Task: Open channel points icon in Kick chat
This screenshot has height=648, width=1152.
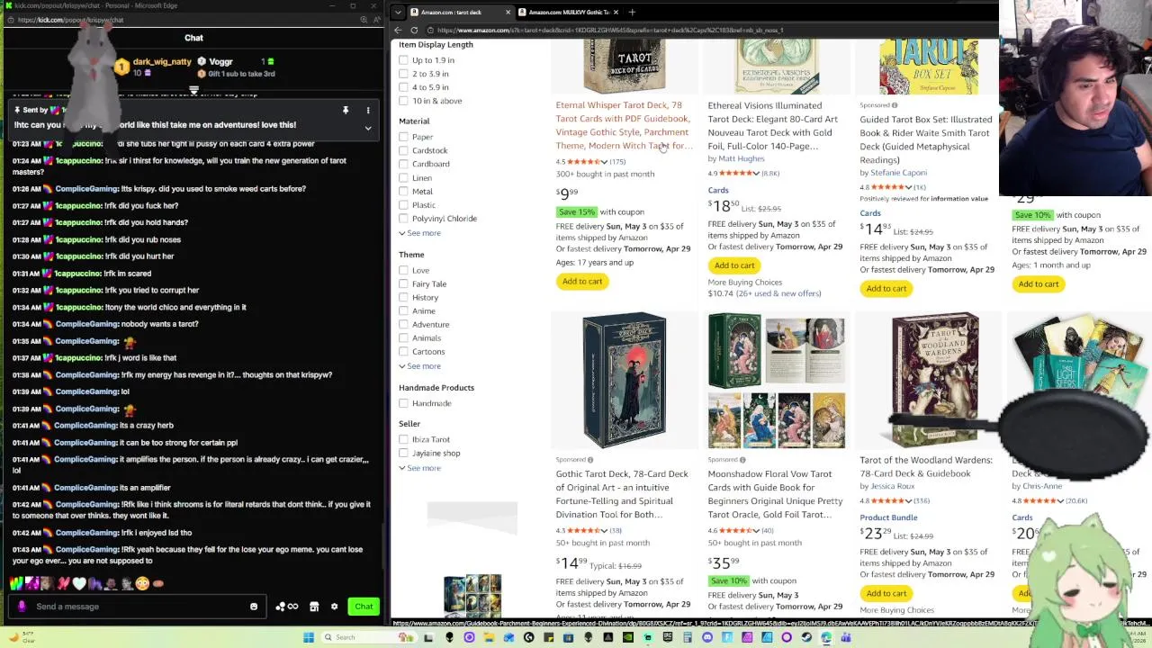Action: [x=286, y=607]
